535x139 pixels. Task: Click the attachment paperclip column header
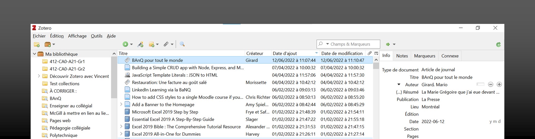point(369,53)
